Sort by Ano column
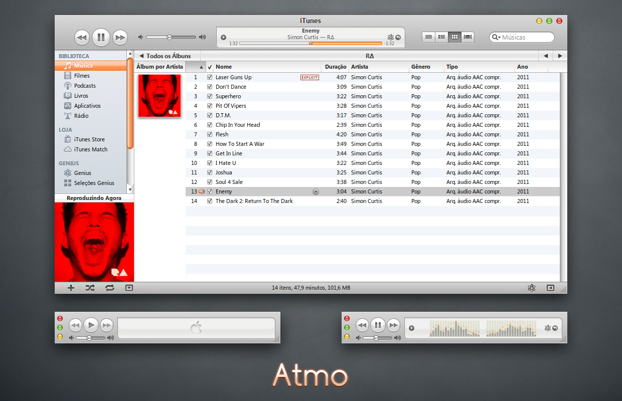The image size is (622, 401). 532,67
